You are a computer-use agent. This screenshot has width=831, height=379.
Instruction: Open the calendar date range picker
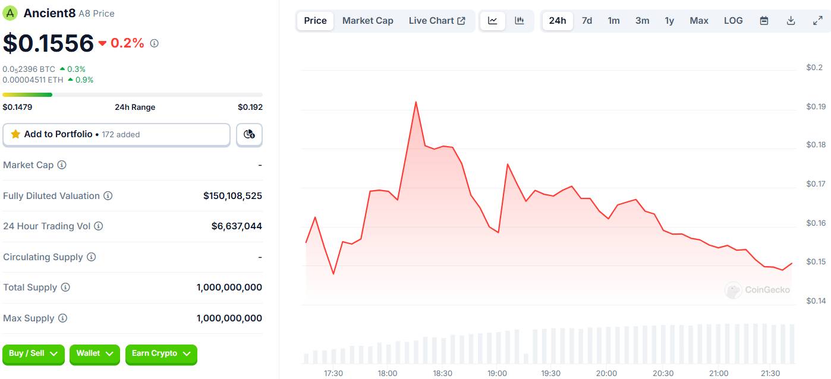click(x=764, y=21)
